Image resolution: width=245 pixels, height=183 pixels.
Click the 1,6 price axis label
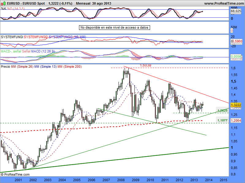233,68
